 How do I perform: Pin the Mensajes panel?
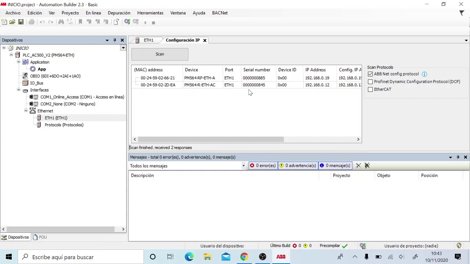click(458, 157)
